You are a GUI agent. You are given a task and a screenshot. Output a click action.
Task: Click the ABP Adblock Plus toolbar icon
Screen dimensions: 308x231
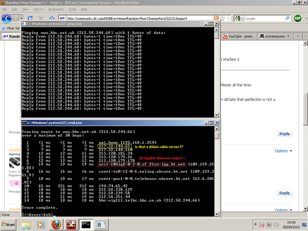(x=298, y=19)
